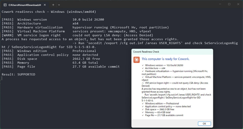Screen dimensions: 243x129
Task: Click terminal line '[PASS] Hardware virtualization'
Action: pyautogui.click(x=85, y=28)
